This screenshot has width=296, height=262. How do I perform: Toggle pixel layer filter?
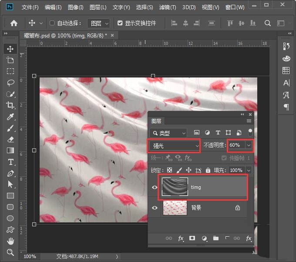196,132
